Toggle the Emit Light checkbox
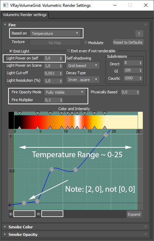Screen dimensions: 154x241 (11, 51)
